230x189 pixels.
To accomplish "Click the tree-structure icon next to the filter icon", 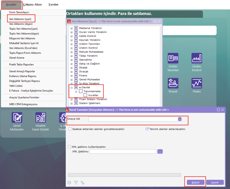I will click(83, 183).
